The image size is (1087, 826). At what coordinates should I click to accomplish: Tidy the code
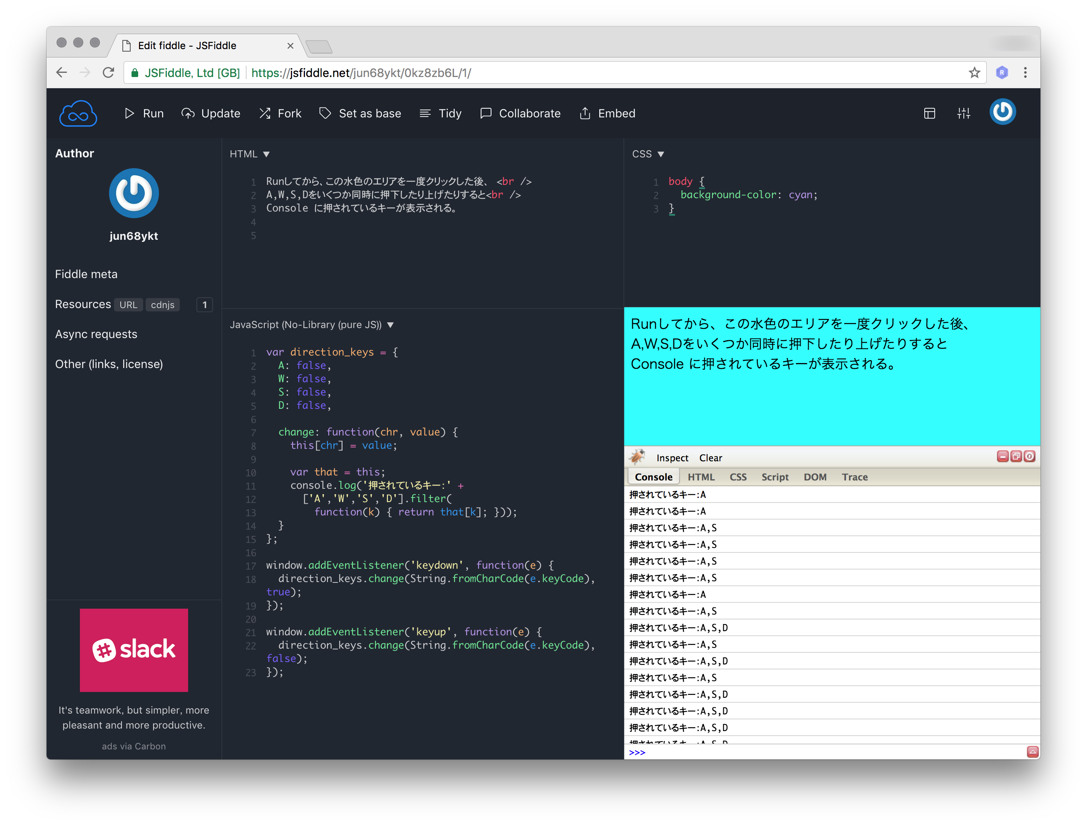[440, 114]
